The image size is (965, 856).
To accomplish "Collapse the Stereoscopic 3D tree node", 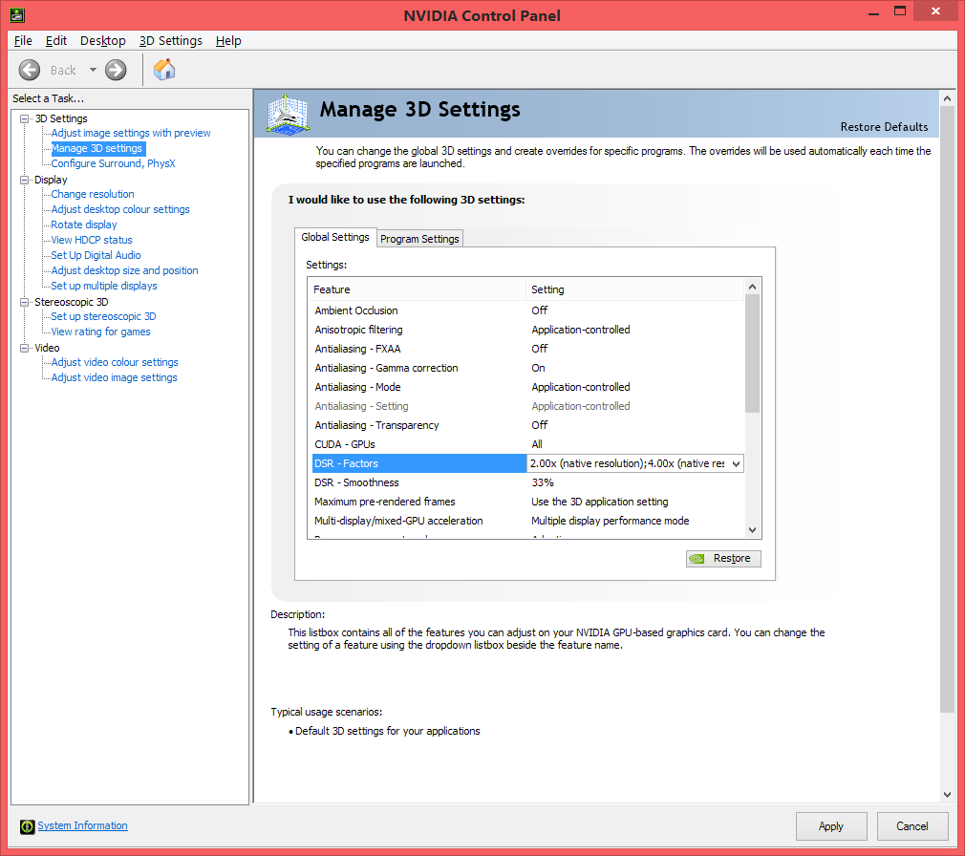I will click(25, 302).
